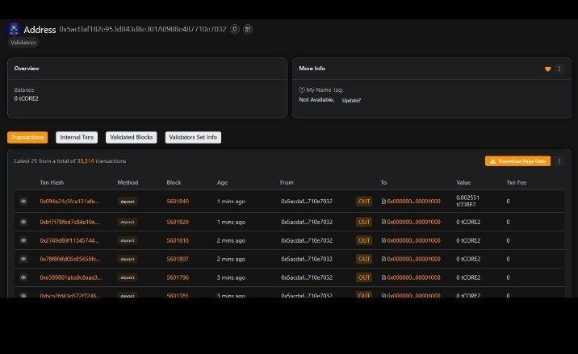Screen dimensions: 578x354
Task: Open block 5601829 link
Action: click(178, 222)
